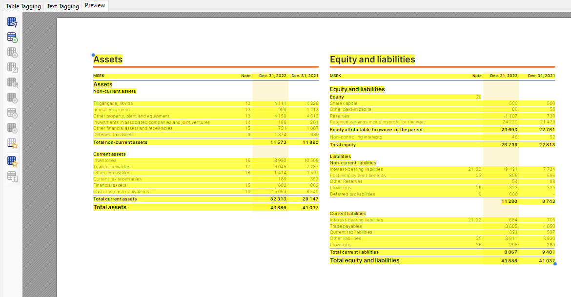Click the table icon with minus badge
This screenshot has height=297, width=571.
coord(12,113)
